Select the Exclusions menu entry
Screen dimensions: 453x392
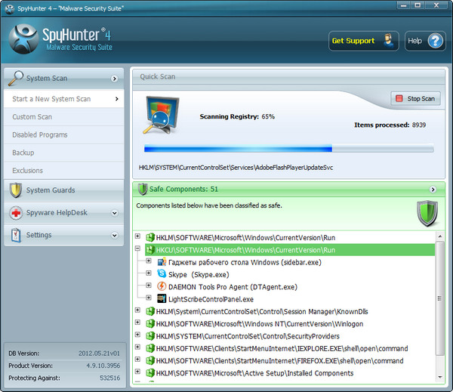27,171
